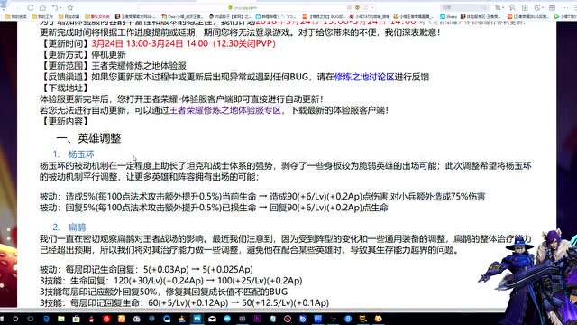
Task: Click the 扁鹊 hero heading
Action: click(77, 227)
